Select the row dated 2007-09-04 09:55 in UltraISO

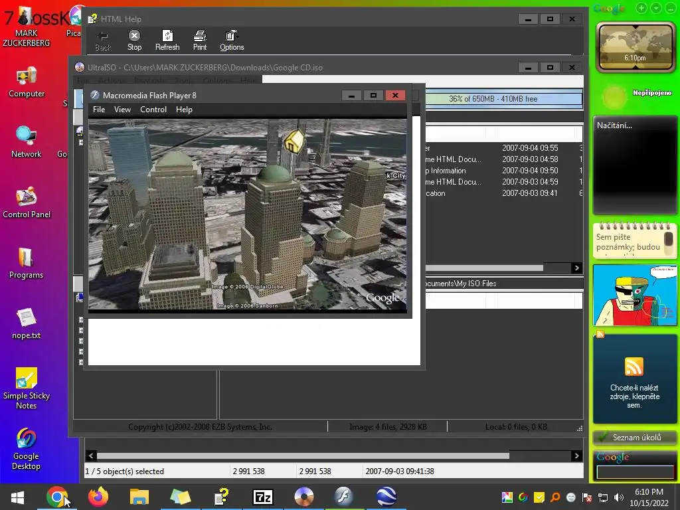tap(504, 148)
